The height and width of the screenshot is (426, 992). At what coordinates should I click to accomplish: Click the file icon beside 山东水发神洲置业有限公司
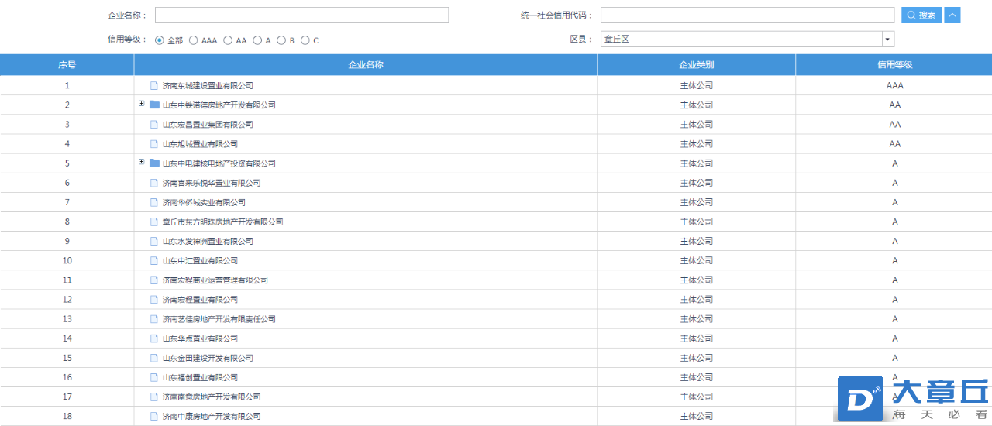pyautogui.click(x=154, y=242)
